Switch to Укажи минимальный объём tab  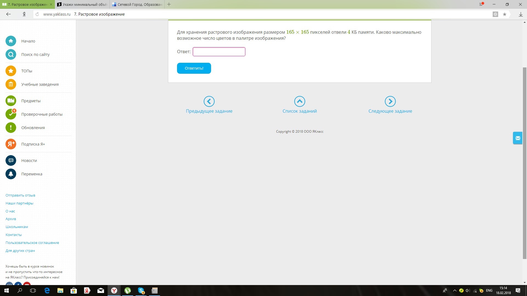coord(82,4)
